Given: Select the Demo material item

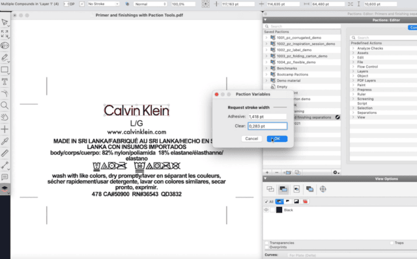Looking at the screenshot, I should click(x=289, y=81).
